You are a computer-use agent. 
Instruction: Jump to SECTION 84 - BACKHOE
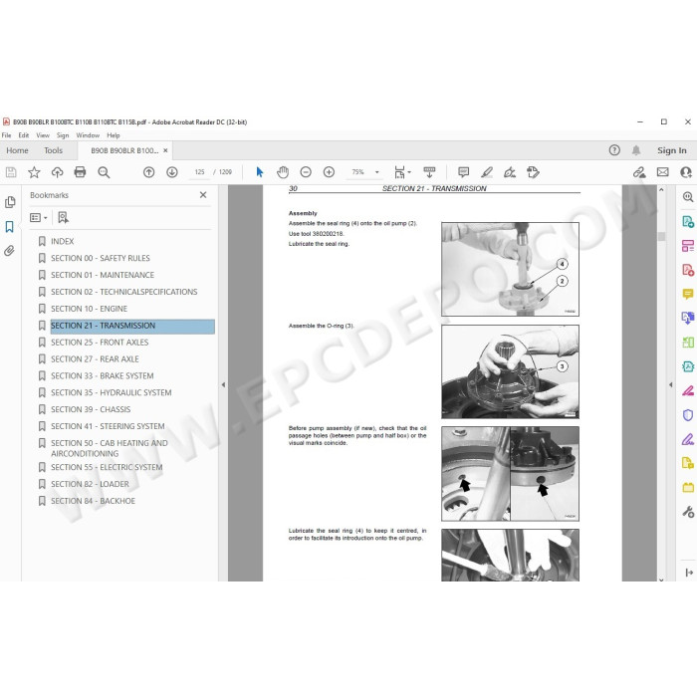click(x=93, y=501)
